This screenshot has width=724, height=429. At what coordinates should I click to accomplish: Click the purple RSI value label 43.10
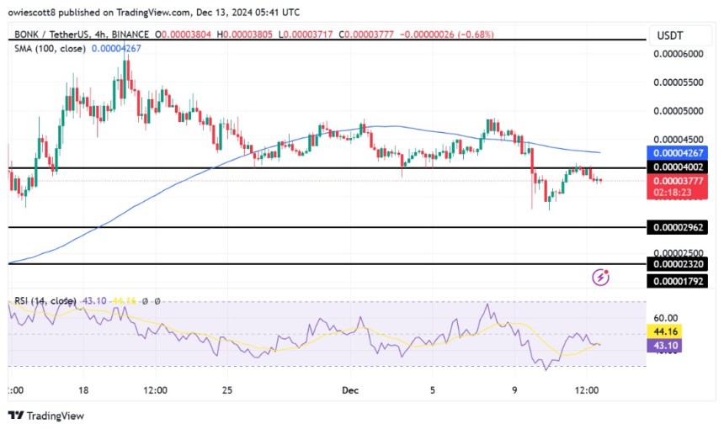[665, 346]
